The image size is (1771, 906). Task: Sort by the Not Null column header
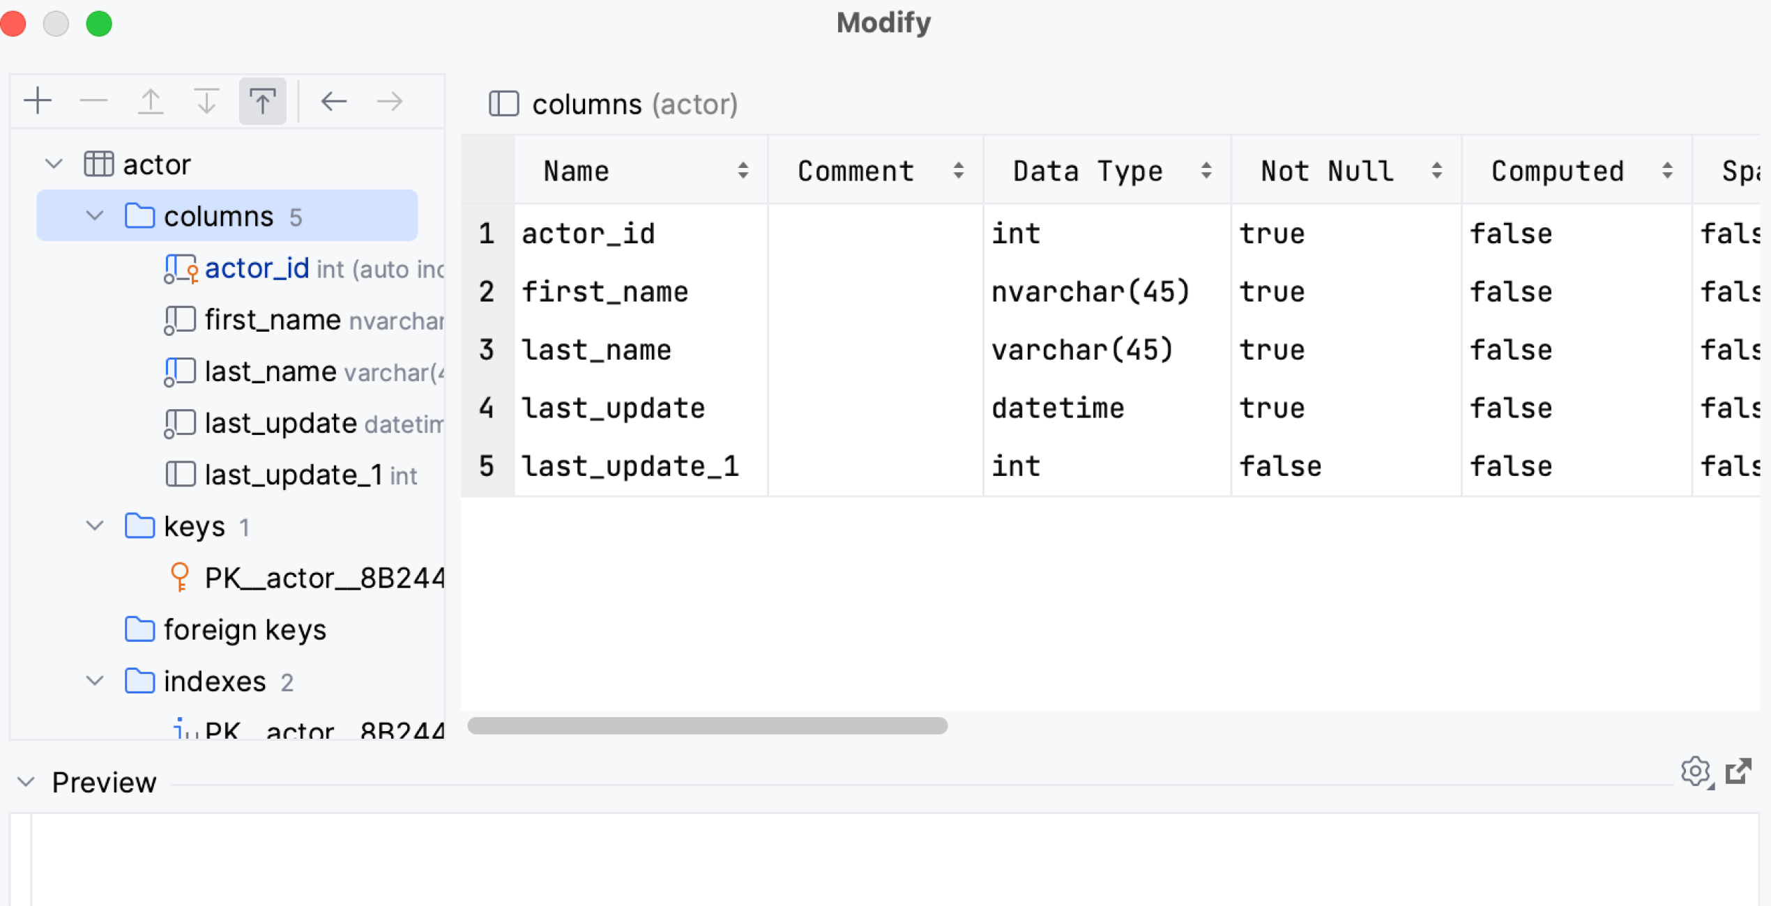1327,171
